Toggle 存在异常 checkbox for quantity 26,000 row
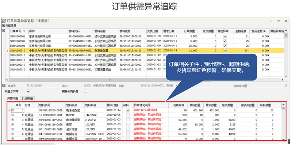Screen dimensions: 292x145 click(x=225, y=46)
